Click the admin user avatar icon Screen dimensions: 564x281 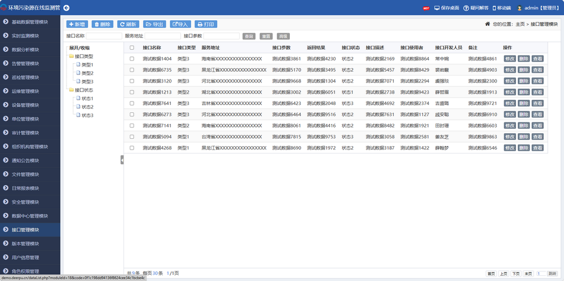click(x=519, y=8)
